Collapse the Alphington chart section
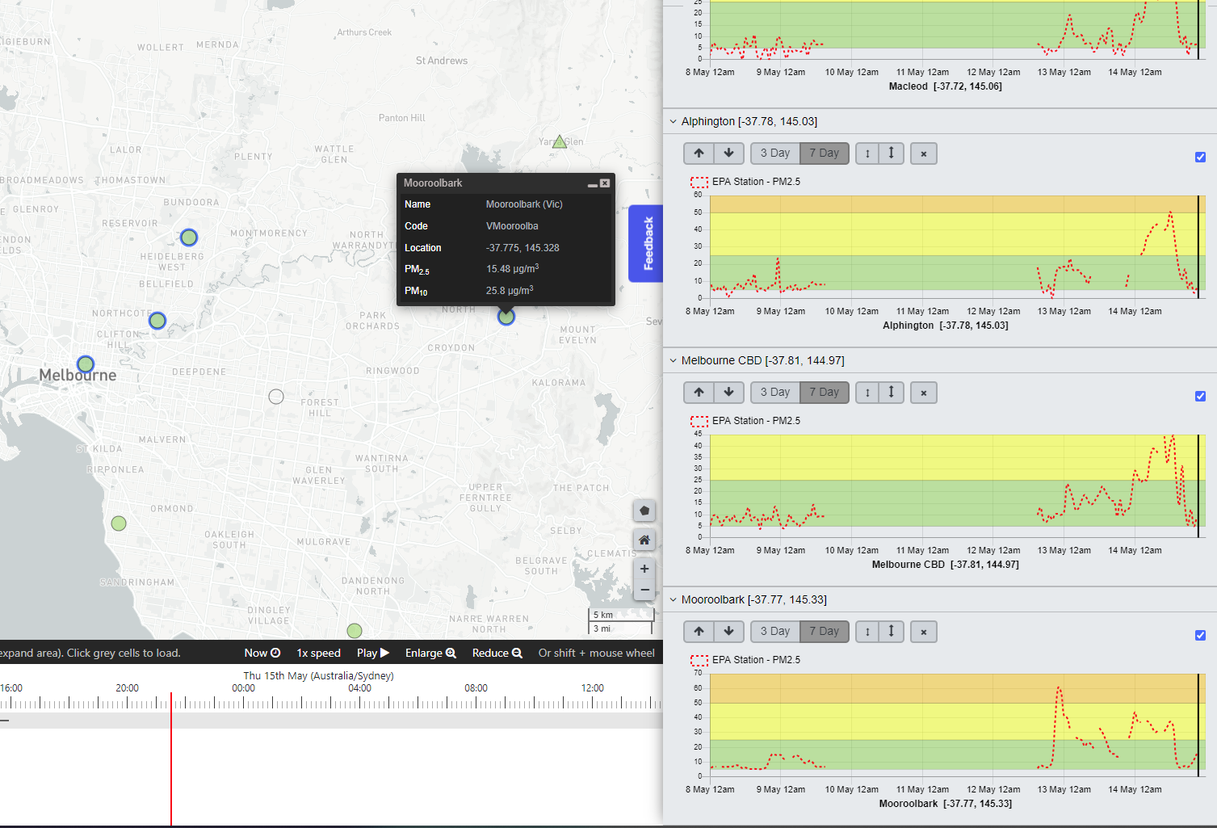 pyautogui.click(x=673, y=122)
